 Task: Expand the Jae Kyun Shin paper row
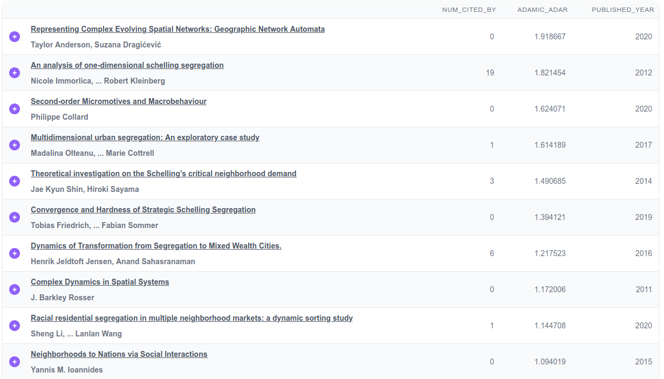coord(15,181)
